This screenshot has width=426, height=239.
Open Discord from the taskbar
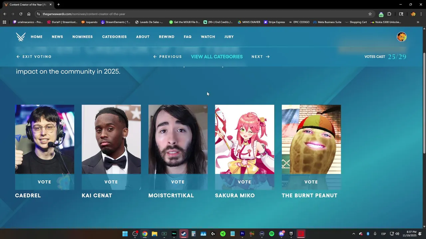282,234
